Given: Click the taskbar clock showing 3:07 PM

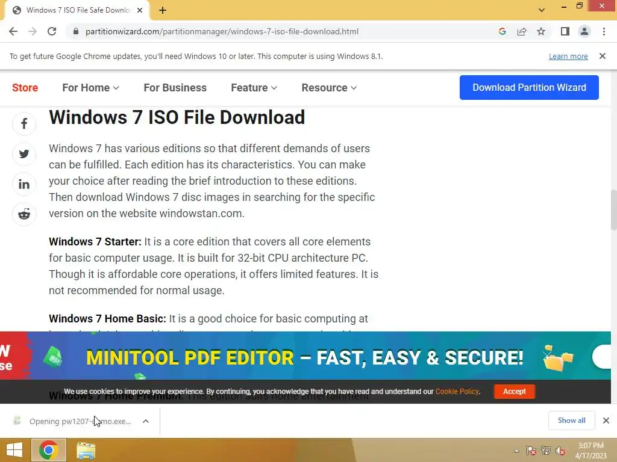Looking at the screenshot, I should 590,451.
